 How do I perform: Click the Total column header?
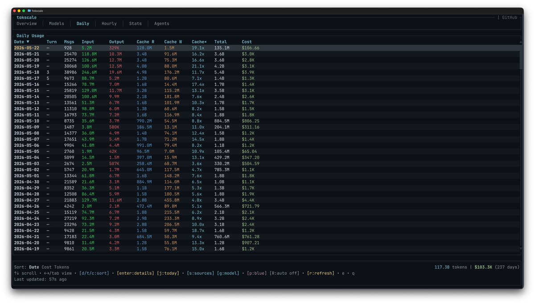pos(221,42)
